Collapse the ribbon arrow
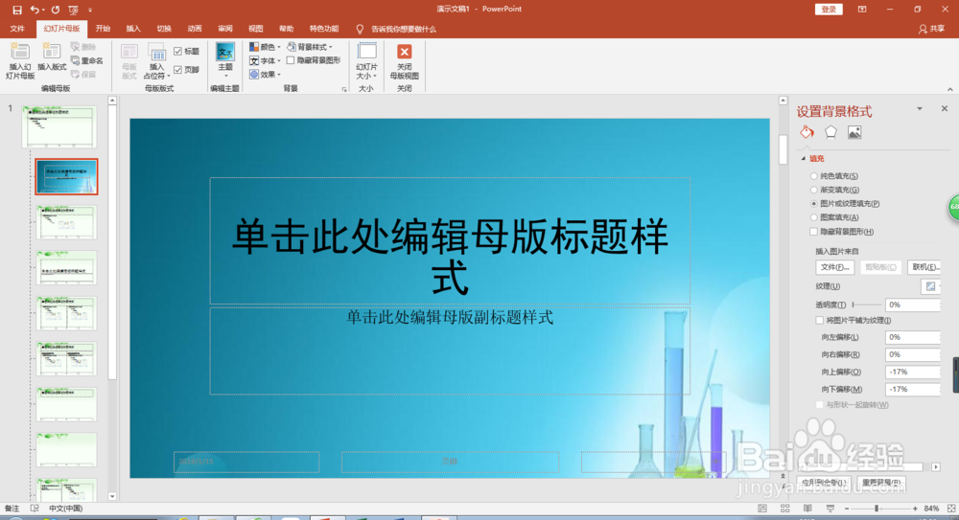 (949, 89)
